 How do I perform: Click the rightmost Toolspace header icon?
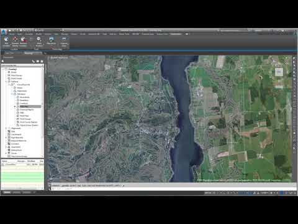point(42,62)
